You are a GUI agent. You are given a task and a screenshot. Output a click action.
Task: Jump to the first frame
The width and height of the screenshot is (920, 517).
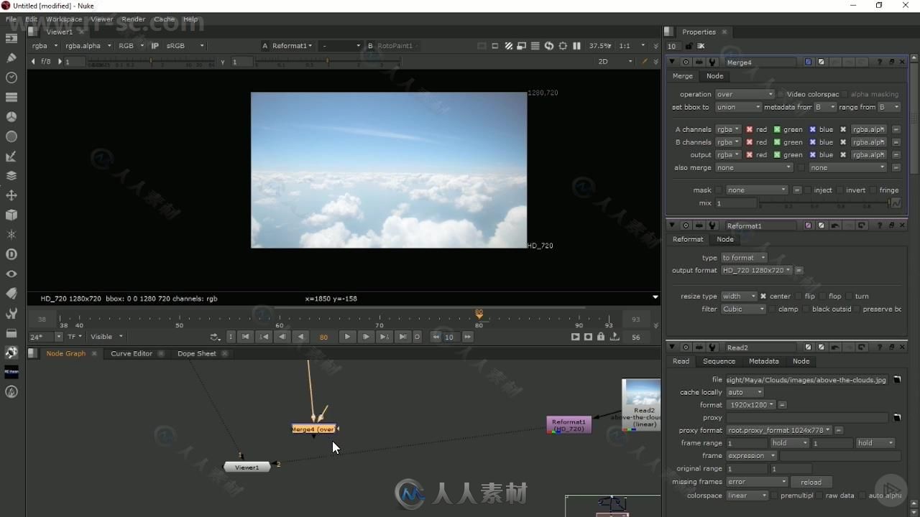point(245,337)
